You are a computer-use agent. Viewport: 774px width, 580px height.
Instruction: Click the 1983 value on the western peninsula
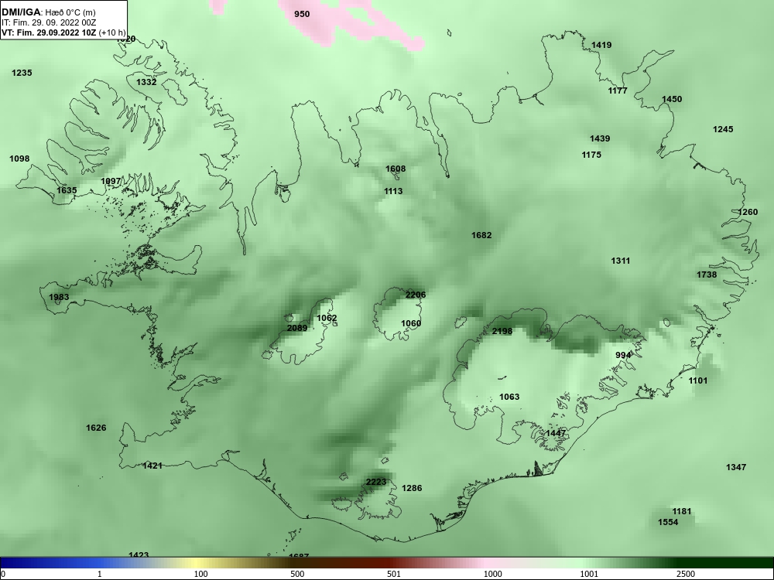point(59,297)
